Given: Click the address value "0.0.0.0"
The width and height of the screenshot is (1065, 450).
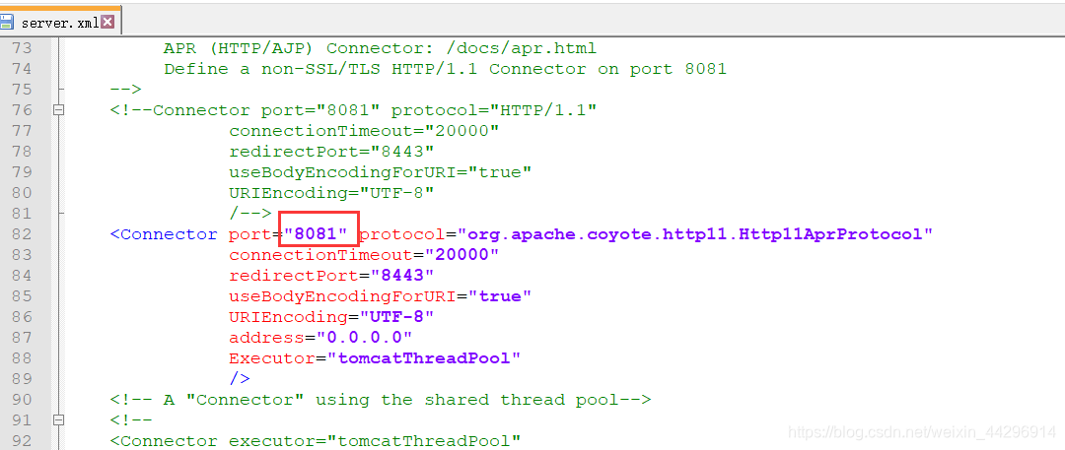Looking at the screenshot, I should click(363, 338).
